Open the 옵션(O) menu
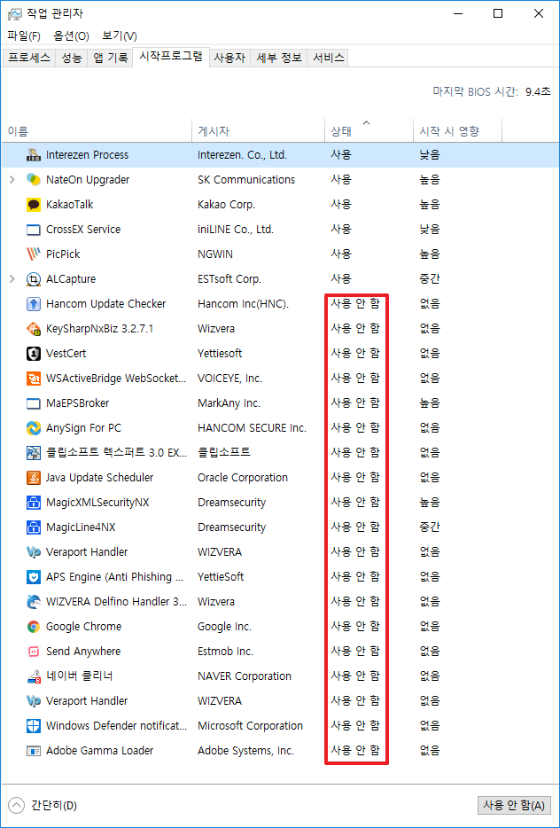Image resolution: width=560 pixels, height=828 pixels. pyautogui.click(x=71, y=36)
